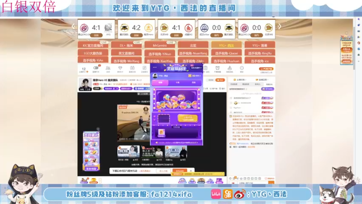Click the purple badge button in chat panel
The width and height of the screenshot is (362, 204).
(267, 89)
